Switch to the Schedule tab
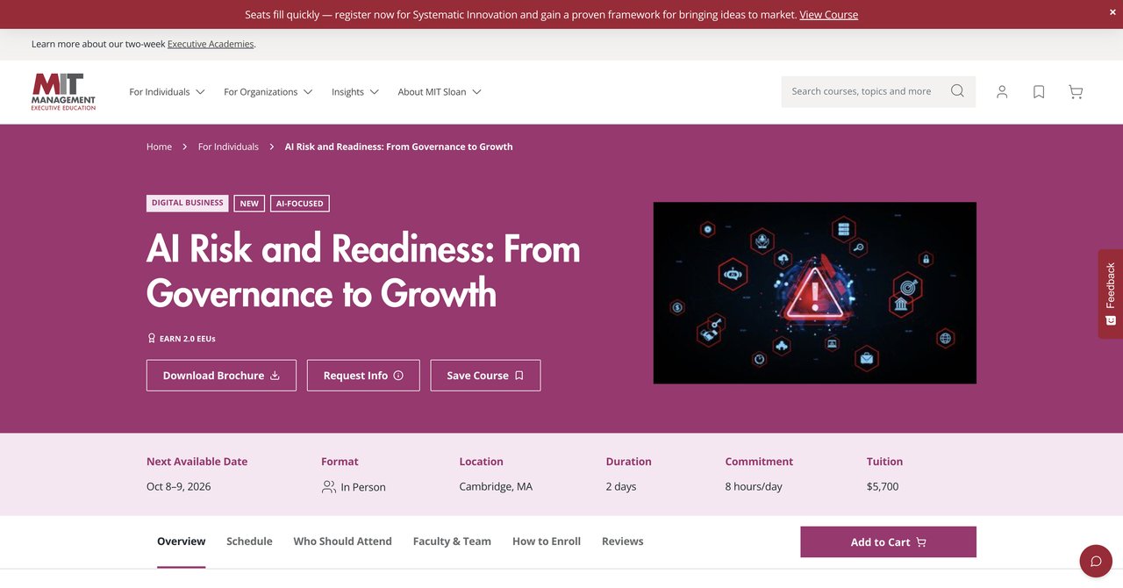 [249, 541]
